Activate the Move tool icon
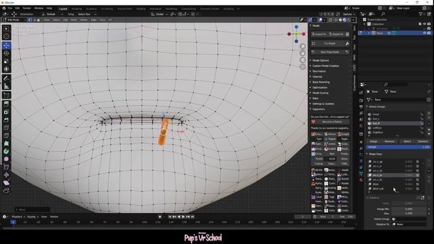This screenshot has width=434, height=244. [x=6, y=45]
